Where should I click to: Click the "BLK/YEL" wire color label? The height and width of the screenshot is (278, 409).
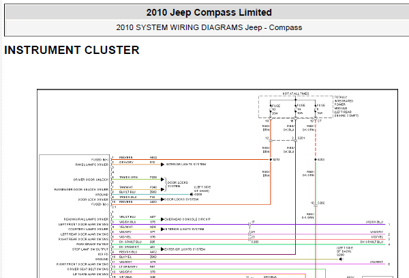point(125,257)
